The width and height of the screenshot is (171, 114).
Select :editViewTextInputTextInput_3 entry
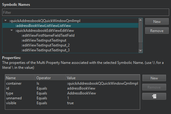tap(45, 50)
